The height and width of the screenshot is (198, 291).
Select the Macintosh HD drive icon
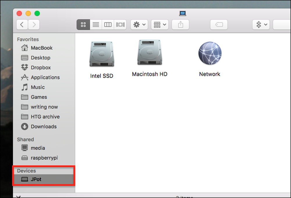[x=150, y=52]
